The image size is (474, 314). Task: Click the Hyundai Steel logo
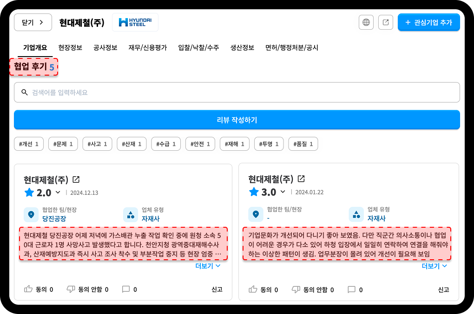point(135,22)
